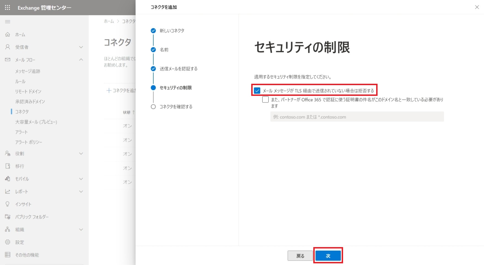Click the 設定 gear icon
The width and height of the screenshot is (484, 265).
click(x=7, y=242)
